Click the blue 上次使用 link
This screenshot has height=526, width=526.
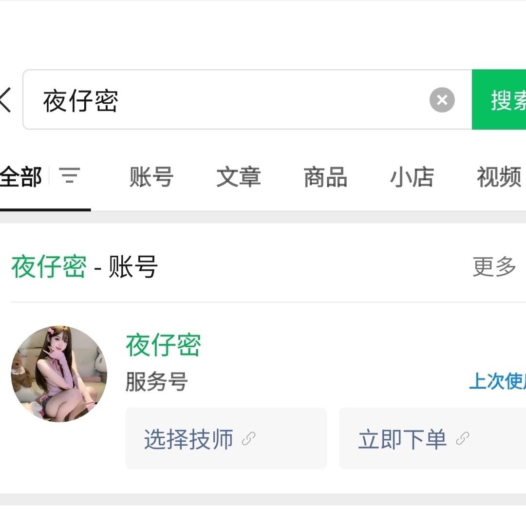pyautogui.click(x=497, y=382)
